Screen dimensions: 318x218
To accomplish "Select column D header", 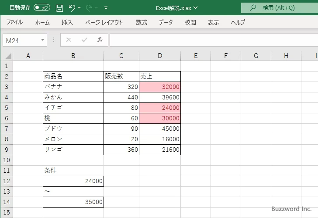I will [x=160, y=56].
